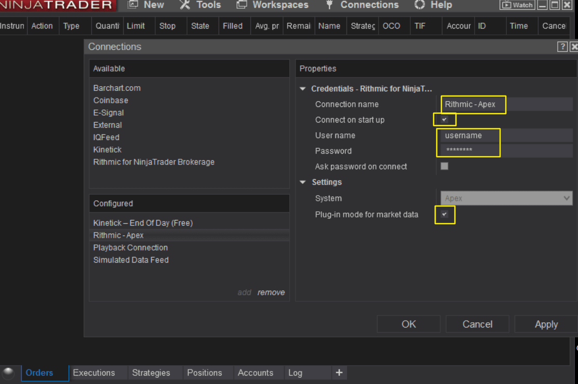Viewport: 578px width, 384px height.
Task: Add a new tab with plus icon
Action: 339,373
